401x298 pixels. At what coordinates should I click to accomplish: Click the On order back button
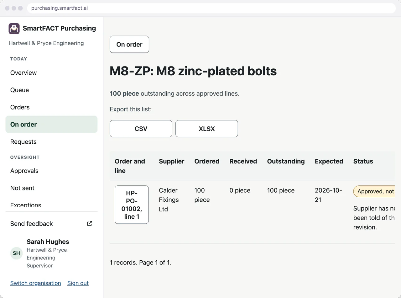coord(129,45)
